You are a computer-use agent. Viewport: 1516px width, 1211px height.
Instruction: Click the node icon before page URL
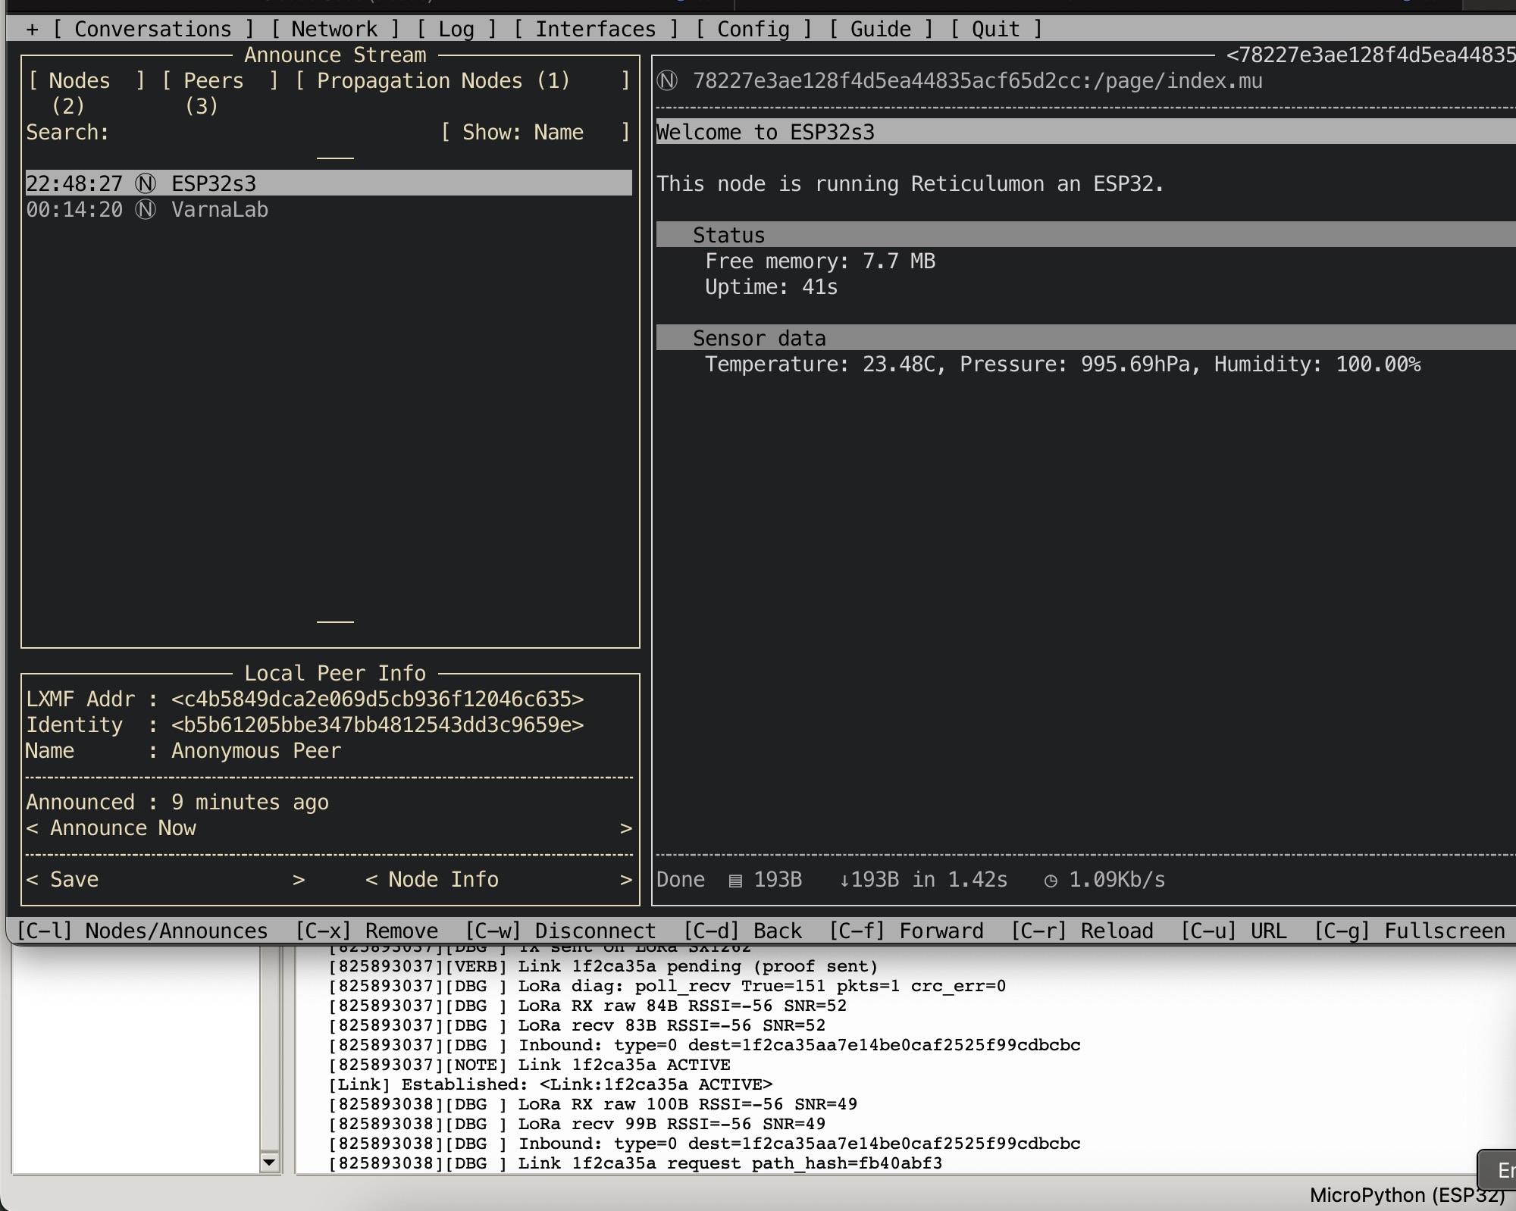point(667,81)
